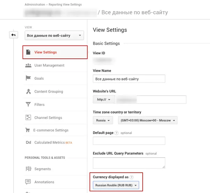
Task: Click the Segments icon
Action: pyautogui.click(x=28, y=169)
